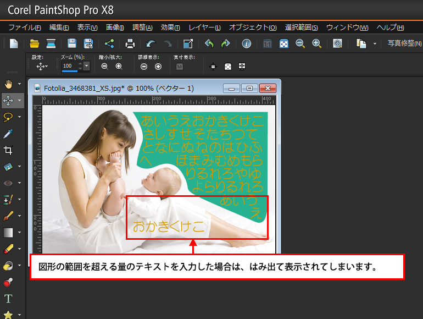Open the オブジェクト menu
Image resolution: width=423 pixels, height=319 pixels.
[253, 28]
